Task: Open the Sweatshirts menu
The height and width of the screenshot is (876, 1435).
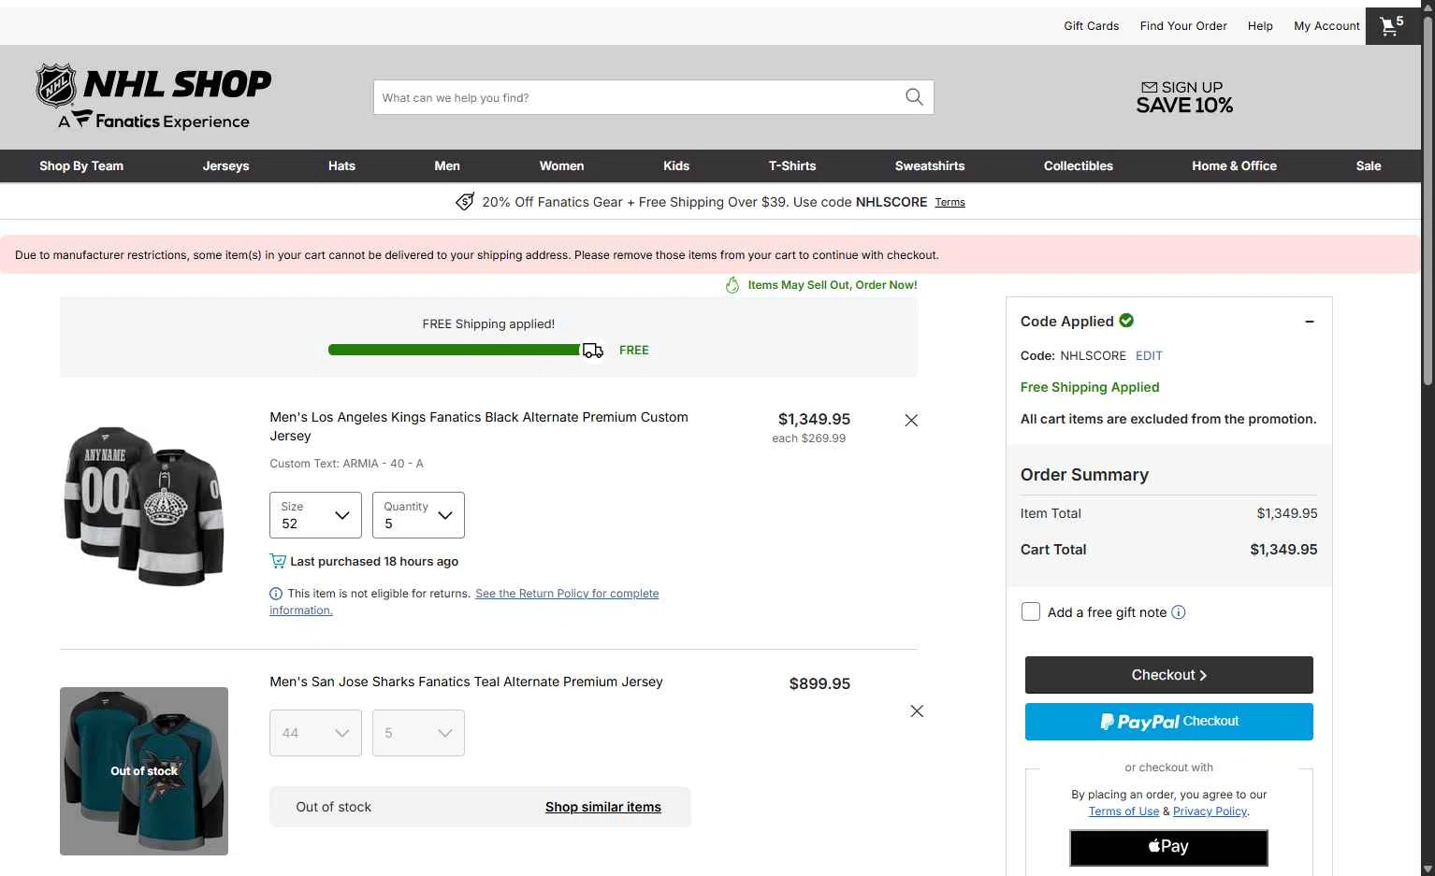Action: pos(930,166)
